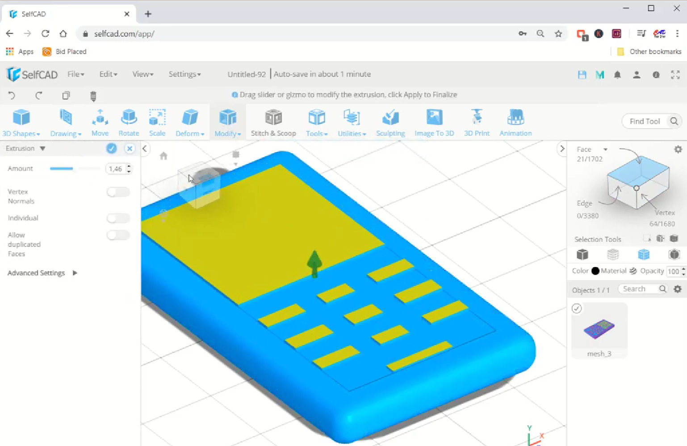
Task: Select the Rotate tool
Action: (x=129, y=122)
